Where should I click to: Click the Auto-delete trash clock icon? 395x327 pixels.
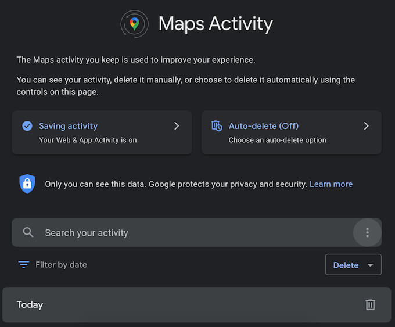tap(217, 125)
